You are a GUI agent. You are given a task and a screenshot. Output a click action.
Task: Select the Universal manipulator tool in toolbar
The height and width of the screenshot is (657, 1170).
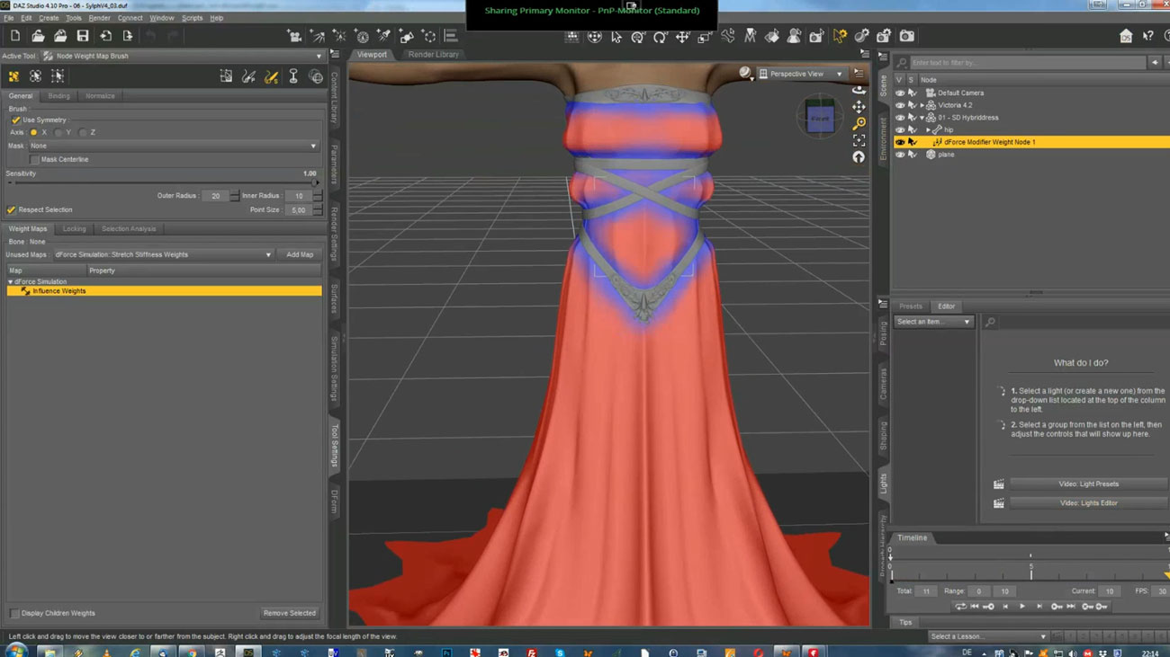pos(638,37)
